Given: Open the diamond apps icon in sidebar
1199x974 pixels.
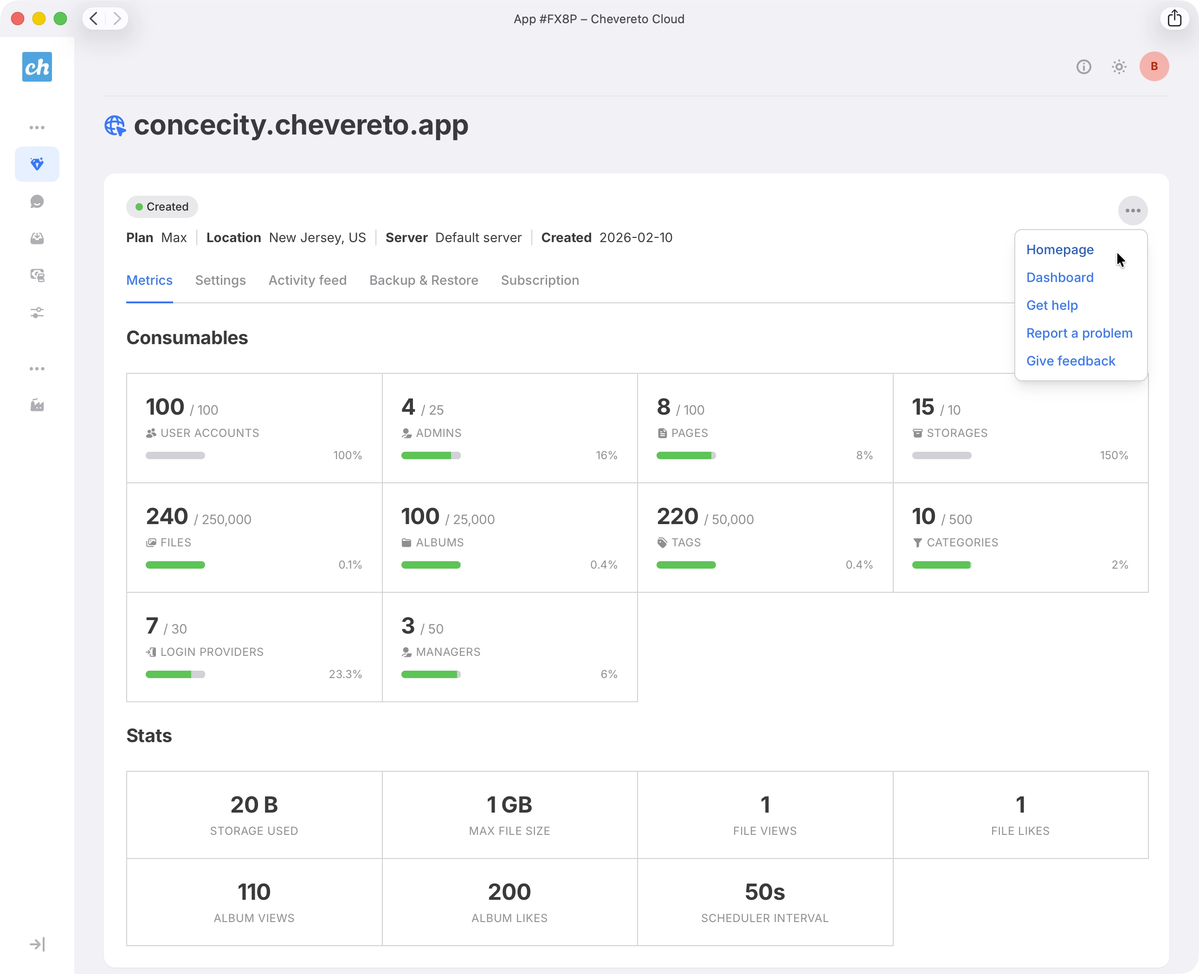Looking at the screenshot, I should tap(37, 164).
